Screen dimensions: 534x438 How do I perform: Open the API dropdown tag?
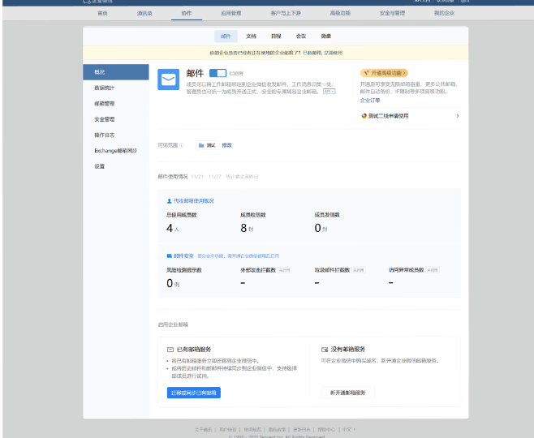click(329, 92)
